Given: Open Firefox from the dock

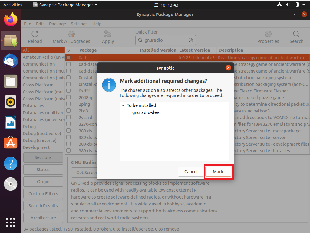Looking at the screenshot, I should (11, 20).
